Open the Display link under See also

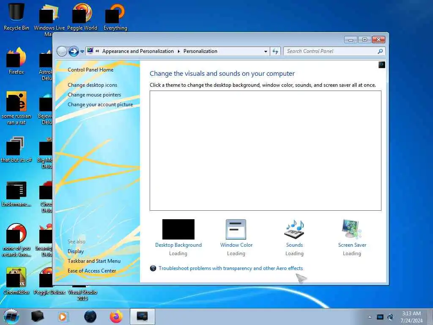[76, 251]
